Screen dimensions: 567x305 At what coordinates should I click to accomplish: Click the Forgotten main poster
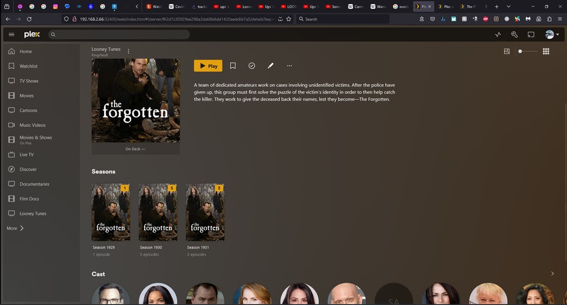(136, 100)
